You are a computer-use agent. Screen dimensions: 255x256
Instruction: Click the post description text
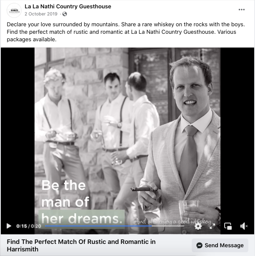pyautogui.click(x=126, y=32)
